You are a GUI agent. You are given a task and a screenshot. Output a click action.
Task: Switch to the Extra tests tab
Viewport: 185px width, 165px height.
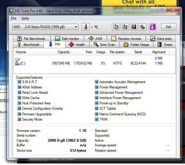[x=161, y=39]
